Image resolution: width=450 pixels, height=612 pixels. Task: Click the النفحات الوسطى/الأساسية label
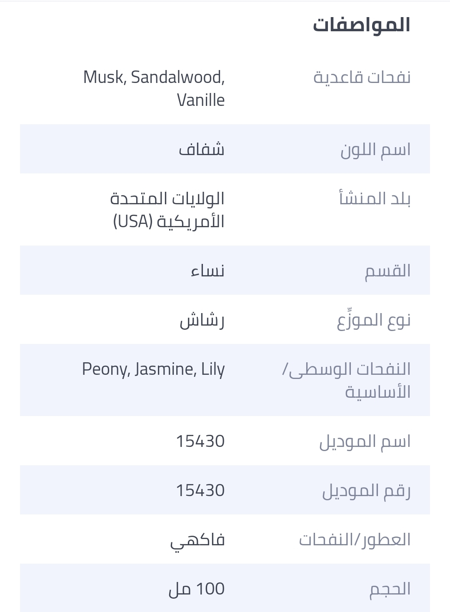pos(347,380)
